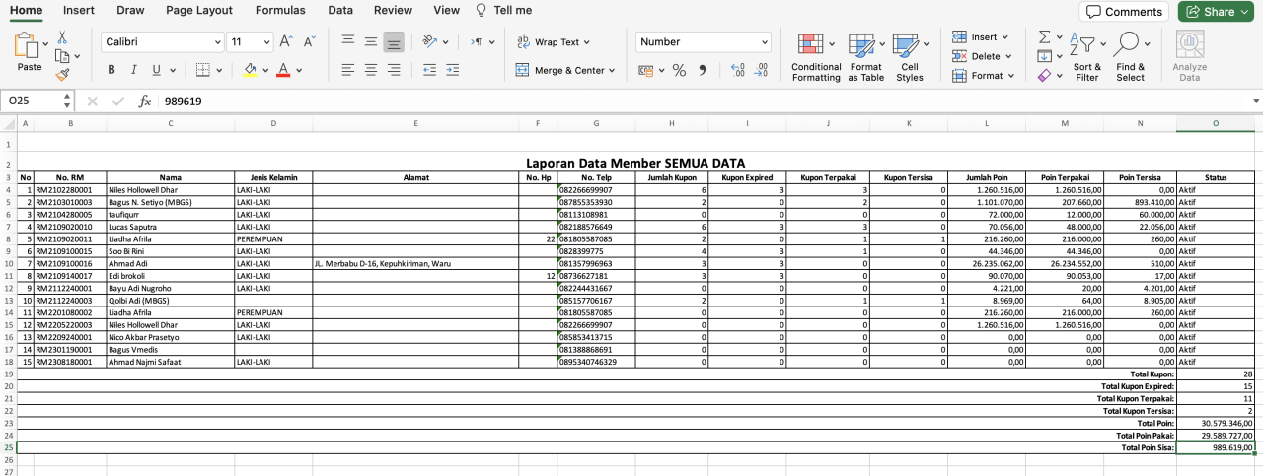Switch to the Formulas tab

[280, 10]
